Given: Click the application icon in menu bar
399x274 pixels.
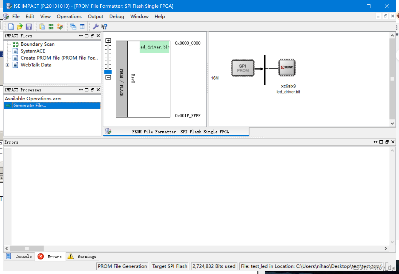Looking at the screenshot, I should (x=6, y=16).
